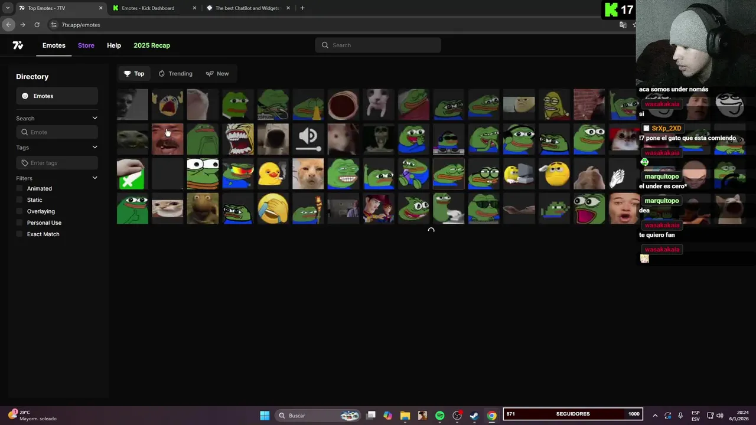Image resolution: width=756 pixels, height=425 pixels.
Task: Enable the Animated filter checkbox
Action: tap(19, 188)
